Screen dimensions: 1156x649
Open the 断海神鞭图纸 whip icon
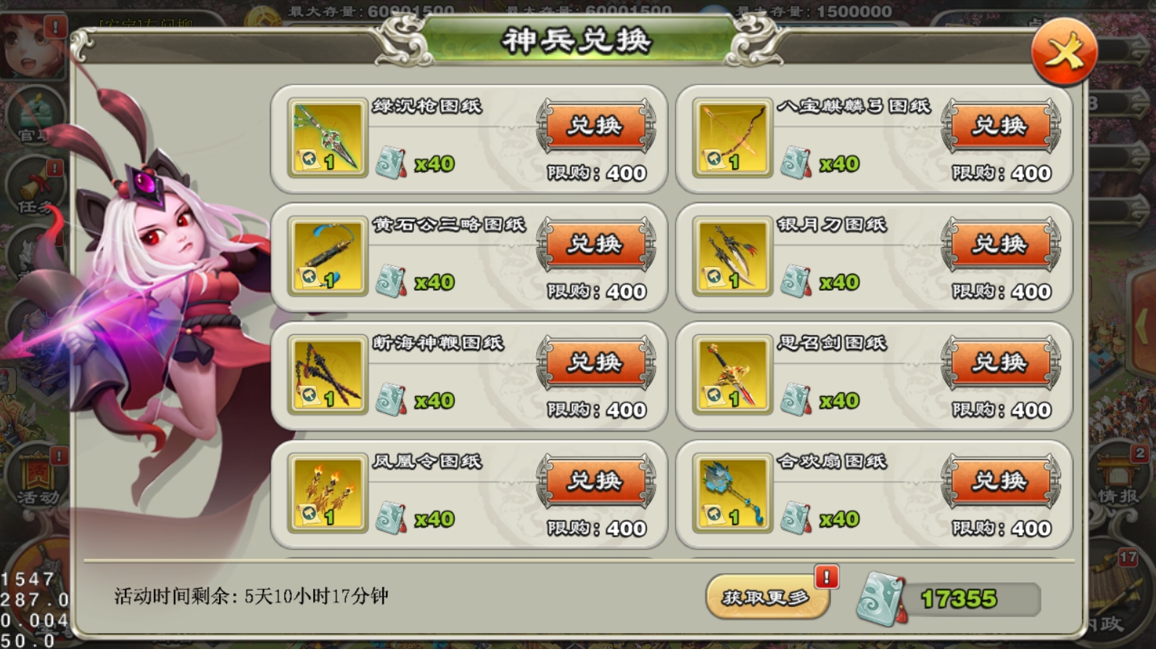coord(327,375)
